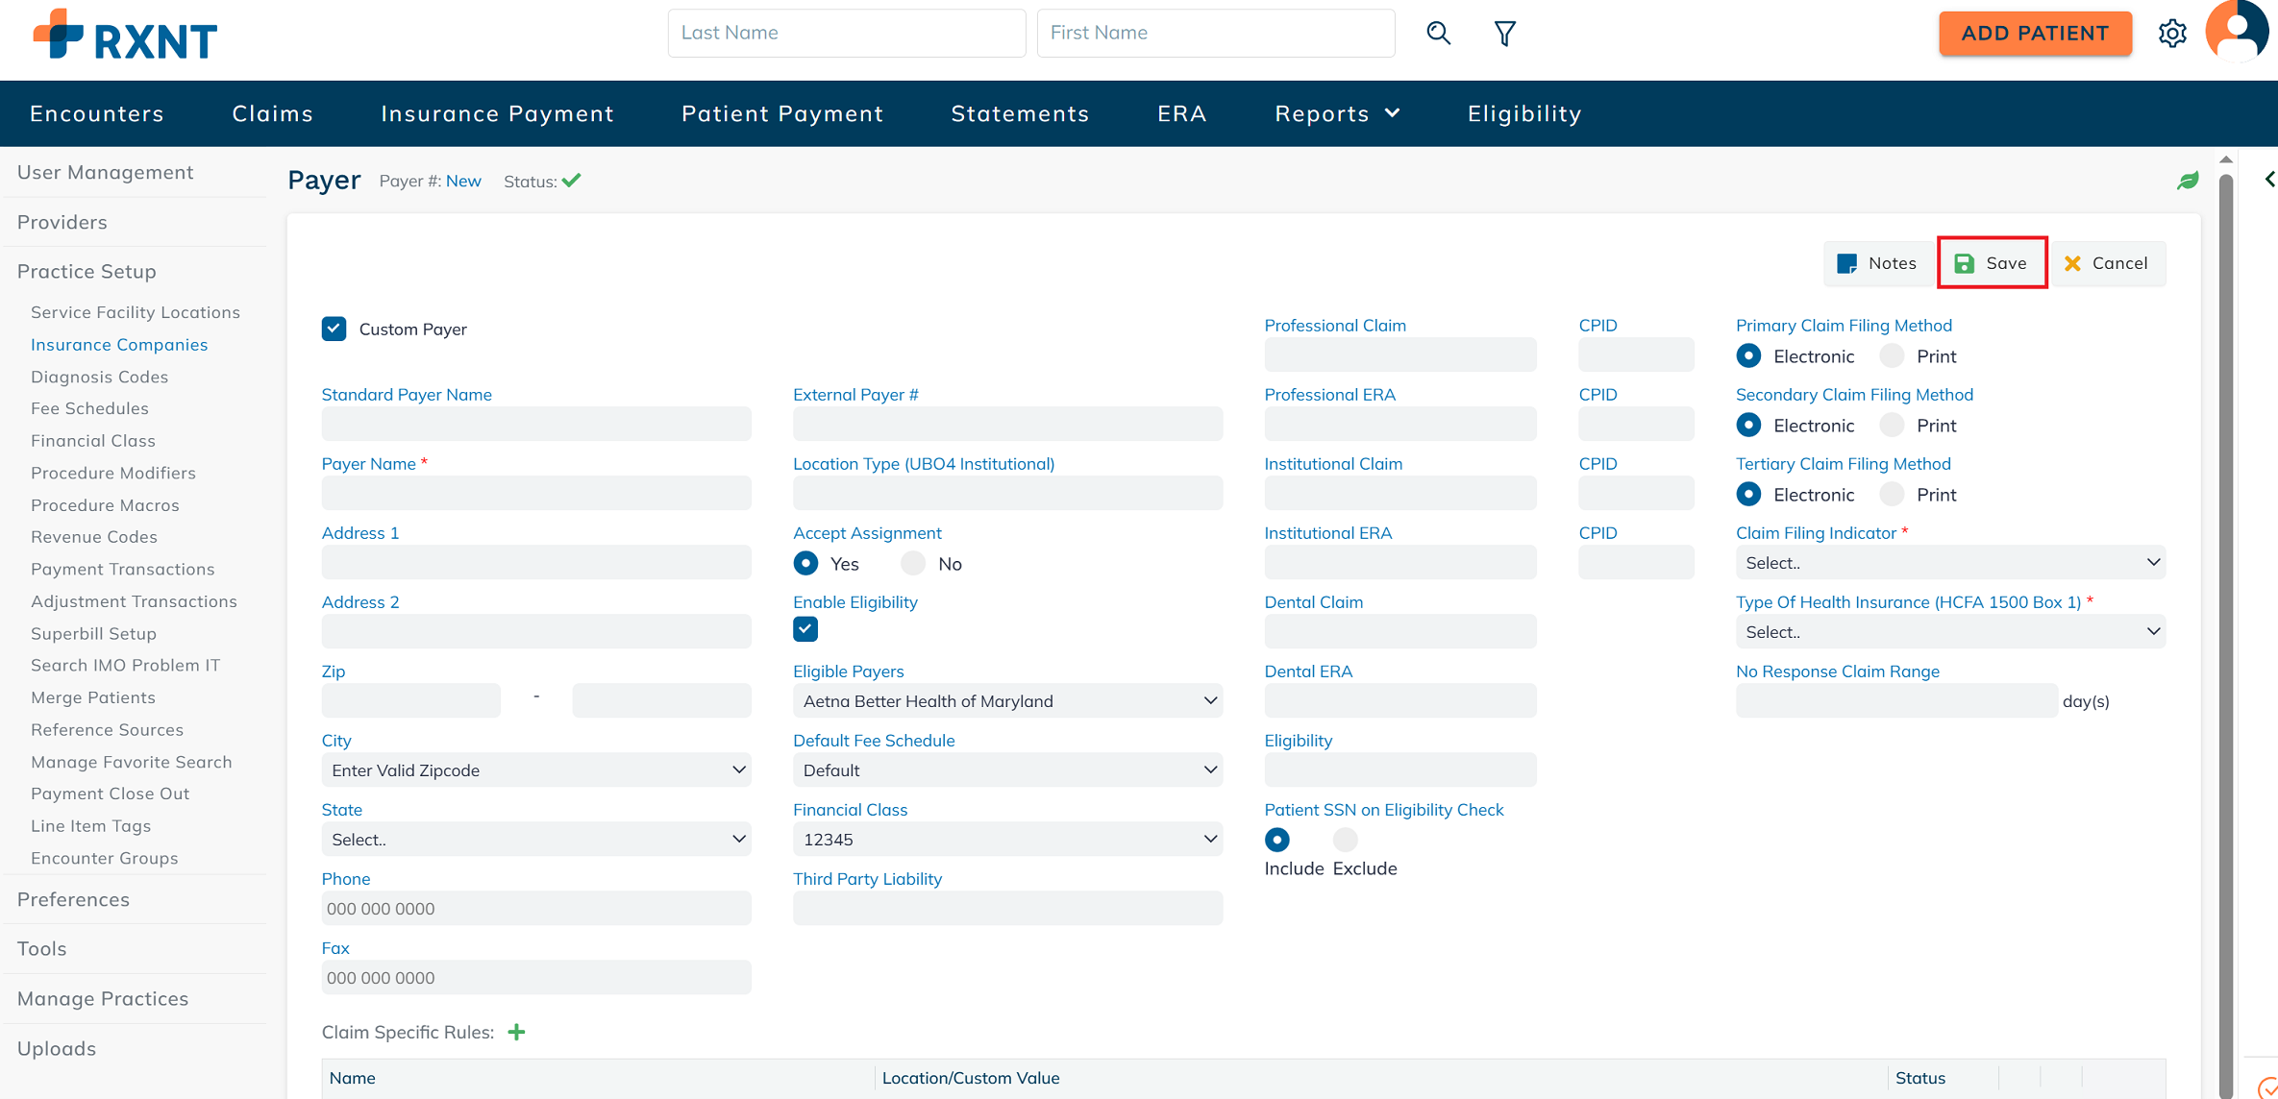Open the Reports menu

1337,113
